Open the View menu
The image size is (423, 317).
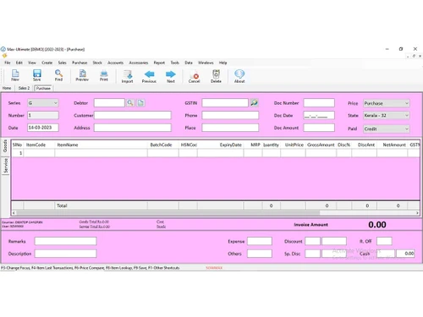coord(32,63)
